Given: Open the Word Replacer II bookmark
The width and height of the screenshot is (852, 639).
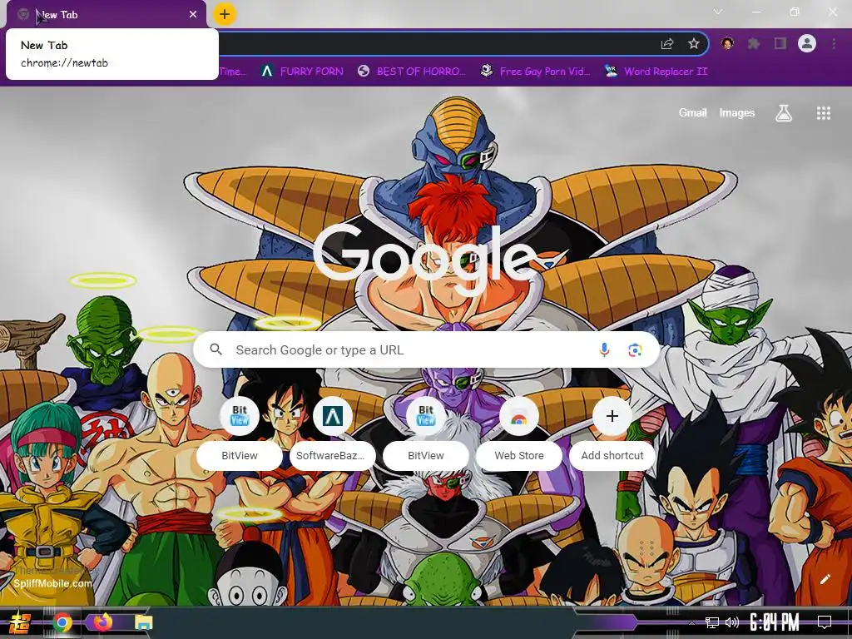Looking at the screenshot, I should point(656,72).
